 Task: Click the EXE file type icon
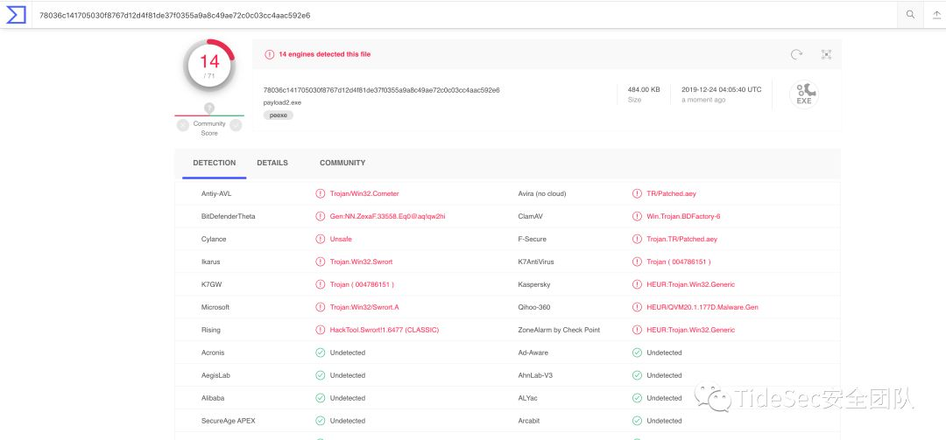click(803, 94)
